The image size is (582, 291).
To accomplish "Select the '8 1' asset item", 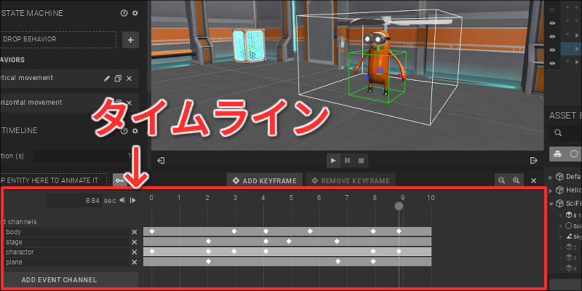I will coord(573,215).
